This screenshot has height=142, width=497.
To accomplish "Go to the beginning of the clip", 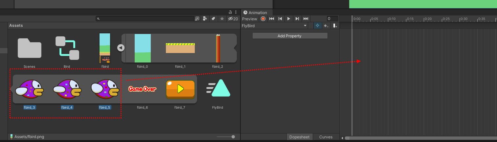I will pyautogui.click(x=272, y=19).
